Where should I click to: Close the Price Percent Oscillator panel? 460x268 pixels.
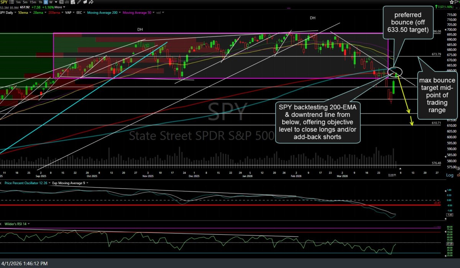coord(1,183)
